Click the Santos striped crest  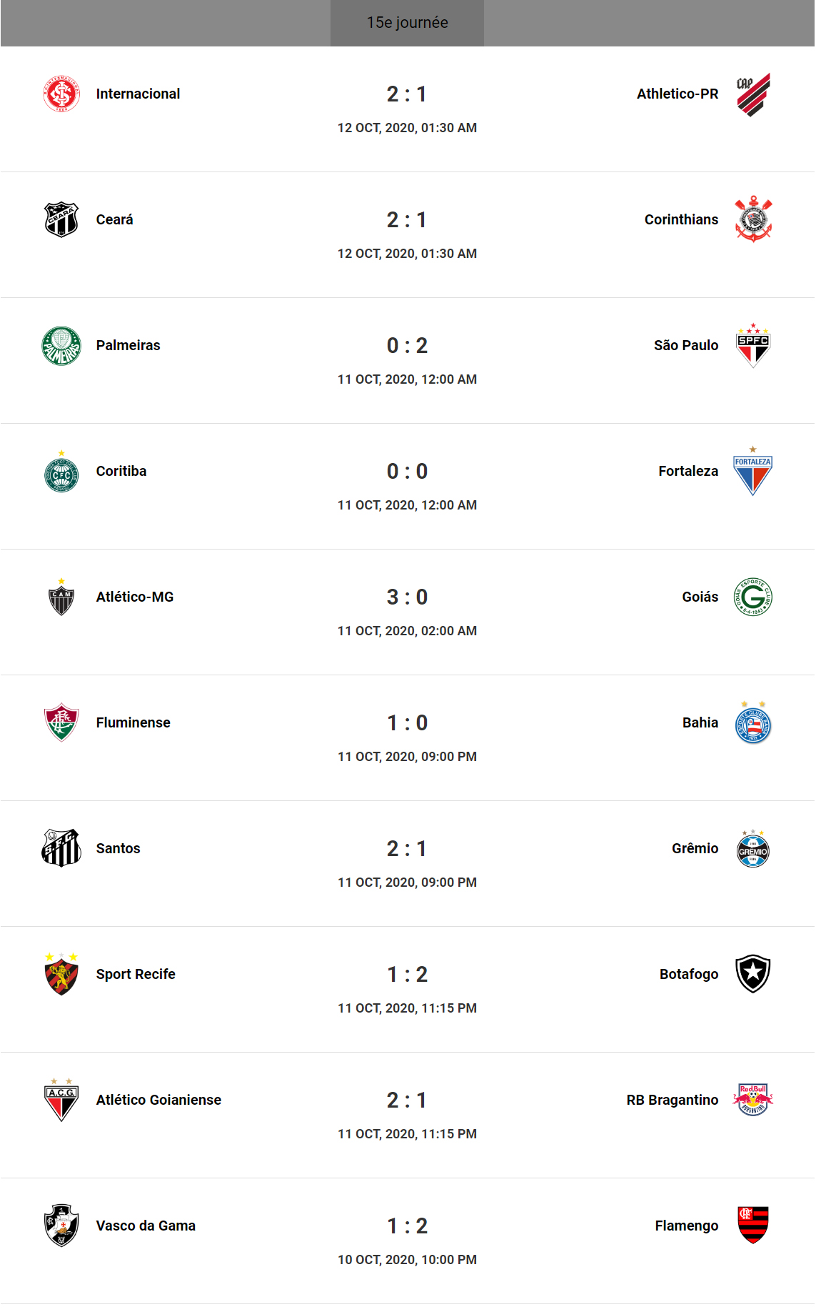click(61, 848)
